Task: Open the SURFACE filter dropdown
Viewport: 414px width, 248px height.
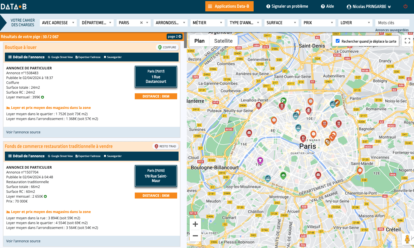Action: click(x=281, y=23)
